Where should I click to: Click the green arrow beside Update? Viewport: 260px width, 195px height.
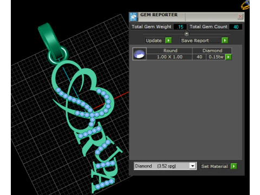click(x=168, y=40)
